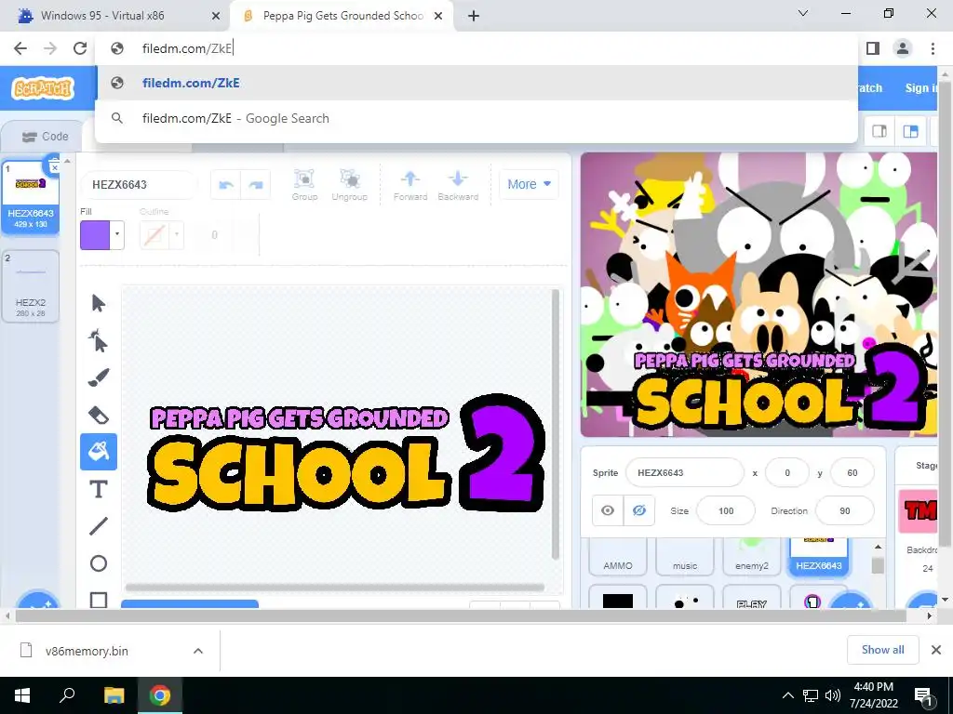This screenshot has height=714, width=953.
Task: Open File Explorer from taskbar
Action: (x=114, y=695)
